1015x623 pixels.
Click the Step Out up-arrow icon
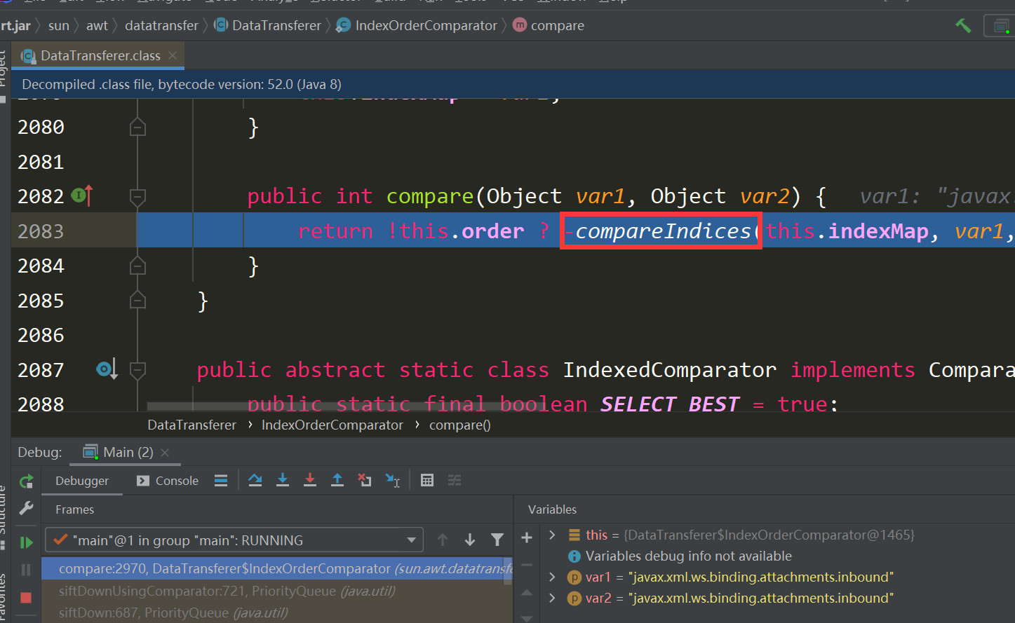click(x=337, y=480)
